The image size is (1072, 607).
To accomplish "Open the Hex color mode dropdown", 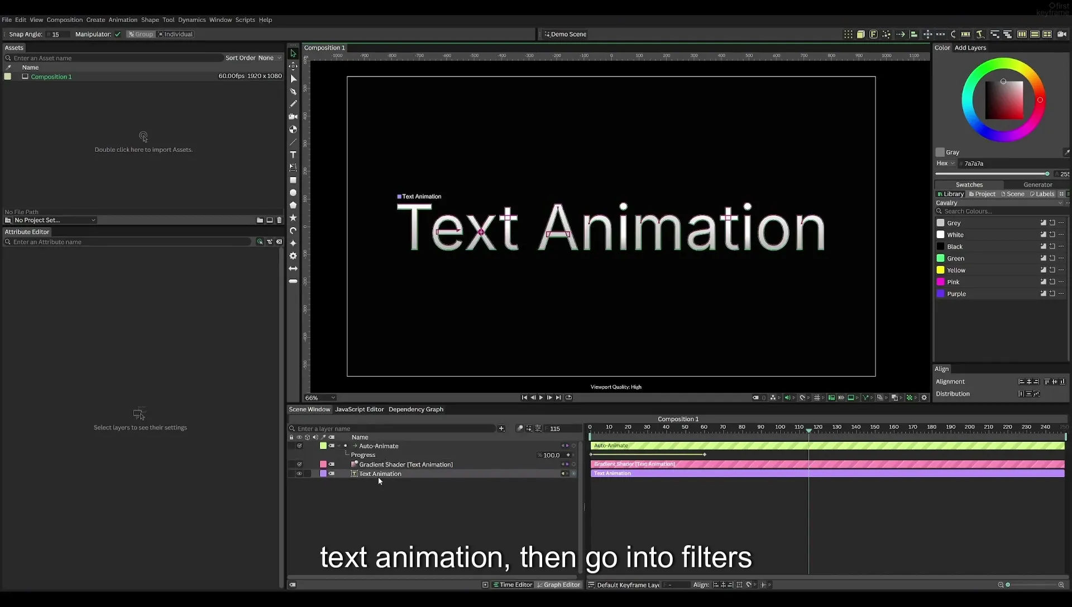I will 946,163.
